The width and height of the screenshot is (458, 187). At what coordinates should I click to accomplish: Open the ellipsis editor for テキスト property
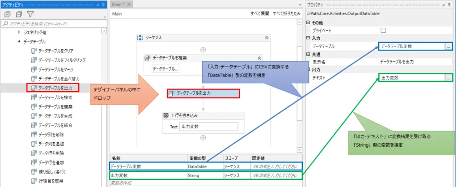[448, 78]
